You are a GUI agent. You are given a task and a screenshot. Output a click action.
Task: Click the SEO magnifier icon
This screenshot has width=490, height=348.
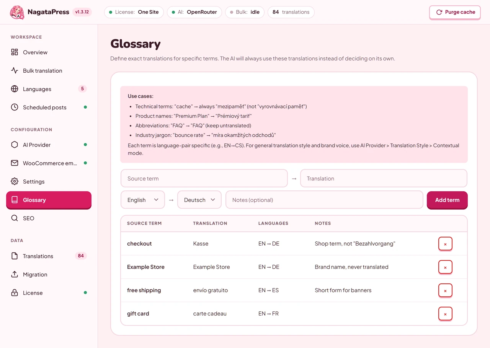pos(15,218)
